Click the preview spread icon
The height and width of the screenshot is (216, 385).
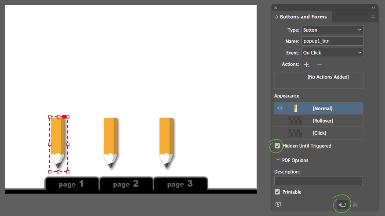click(278, 205)
